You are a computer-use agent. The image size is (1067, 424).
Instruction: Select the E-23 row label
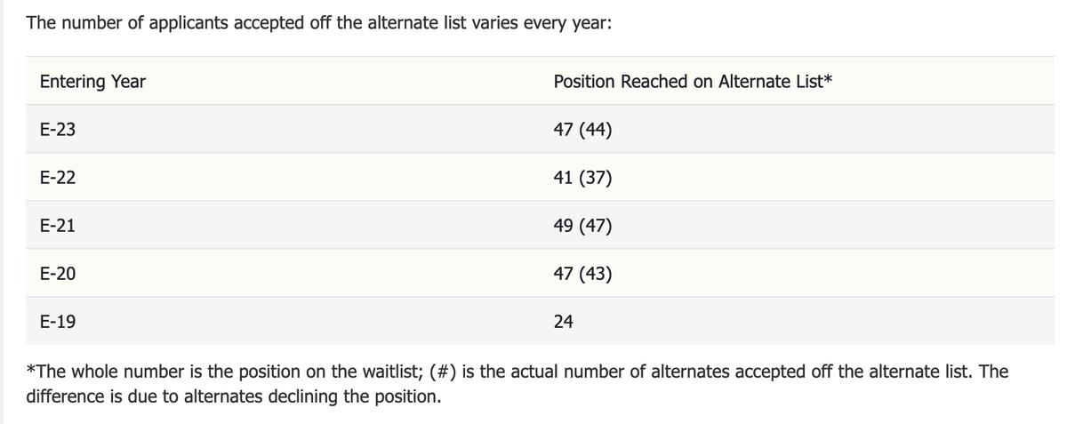[58, 130]
